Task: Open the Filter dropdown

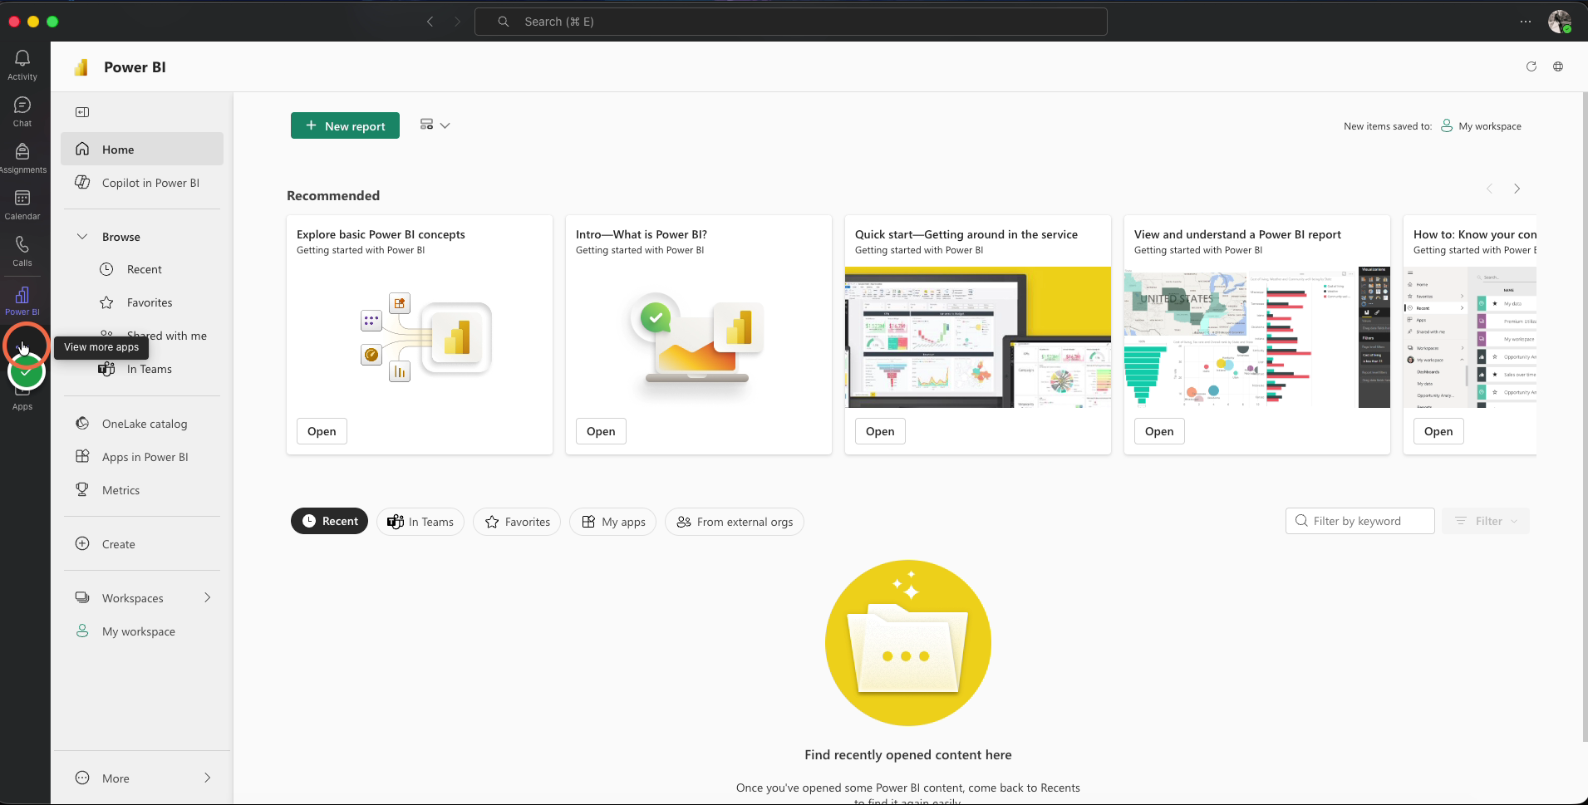Action: (1486, 521)
